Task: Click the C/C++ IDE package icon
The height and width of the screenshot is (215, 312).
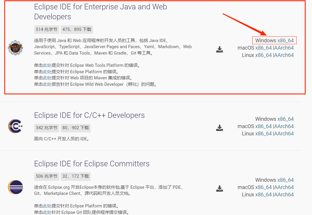Action: click(15, 126)
